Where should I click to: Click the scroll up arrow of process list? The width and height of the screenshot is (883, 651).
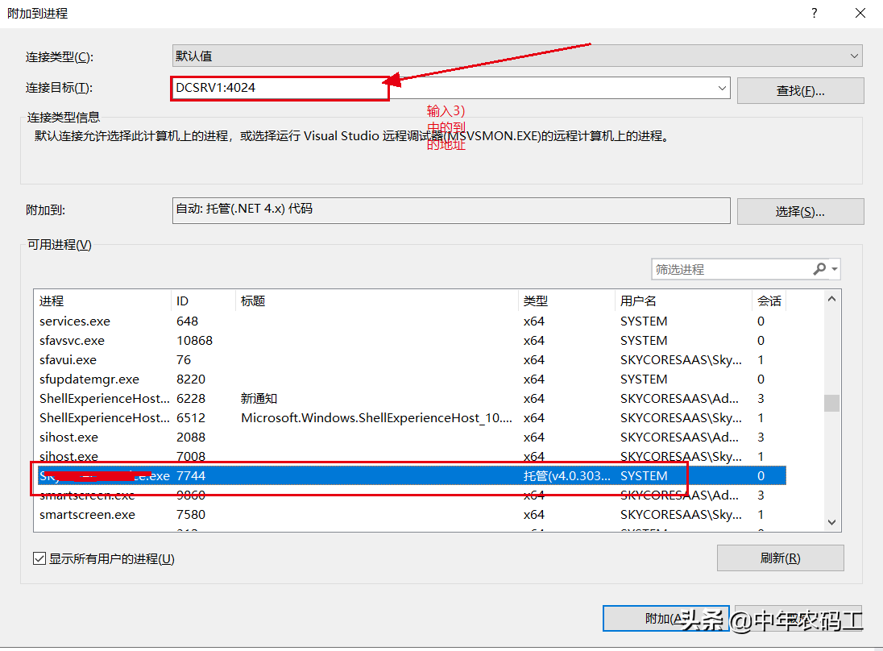(831, 299)
